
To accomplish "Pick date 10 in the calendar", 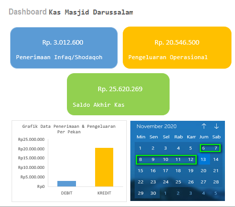I will coord(166,159).
